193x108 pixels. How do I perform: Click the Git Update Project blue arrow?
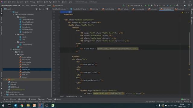click(x=168, y=5)
